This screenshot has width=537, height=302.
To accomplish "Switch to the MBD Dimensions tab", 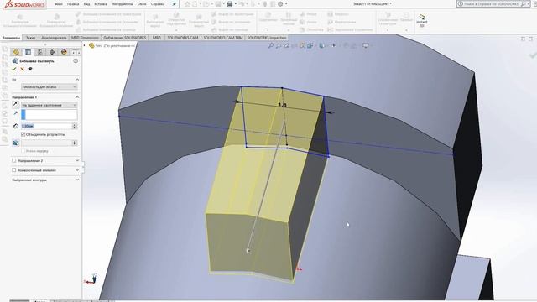I will pos(85,38).
